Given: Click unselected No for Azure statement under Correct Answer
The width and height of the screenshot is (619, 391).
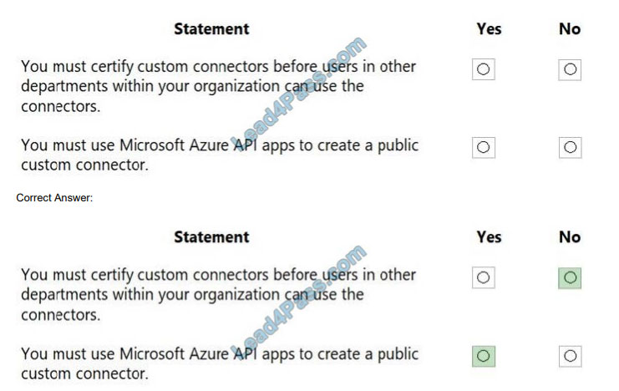Looking at the screenshot, I should [x=570, y=356].
